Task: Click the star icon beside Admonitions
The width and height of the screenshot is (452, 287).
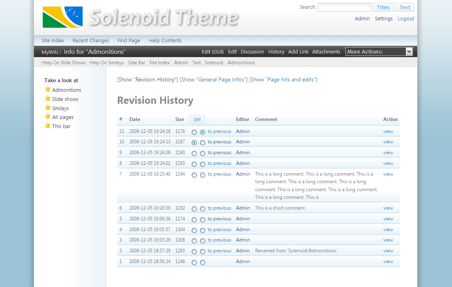Action: [48, 89]
